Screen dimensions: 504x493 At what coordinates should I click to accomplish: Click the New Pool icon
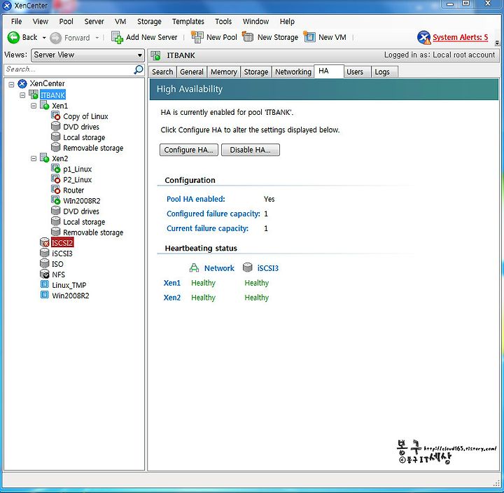pyautogui.click(x=197, y=37)
